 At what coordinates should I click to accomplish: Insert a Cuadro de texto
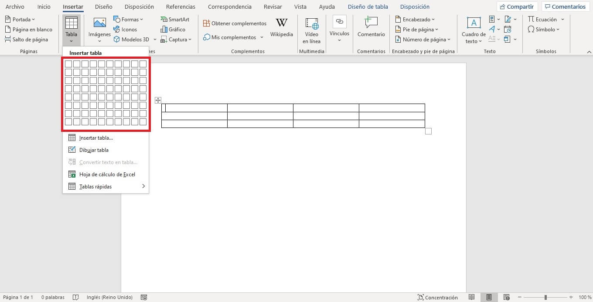tap(474, 30)
